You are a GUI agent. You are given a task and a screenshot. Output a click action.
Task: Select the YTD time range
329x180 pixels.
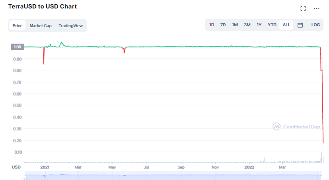[272, 25]
